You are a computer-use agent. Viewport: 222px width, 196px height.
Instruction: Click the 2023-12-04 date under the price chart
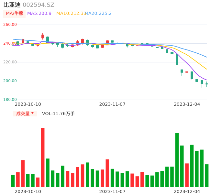pyautogui.click(x=187, y=104)
